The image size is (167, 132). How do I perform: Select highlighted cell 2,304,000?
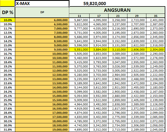tap(156, 49)
